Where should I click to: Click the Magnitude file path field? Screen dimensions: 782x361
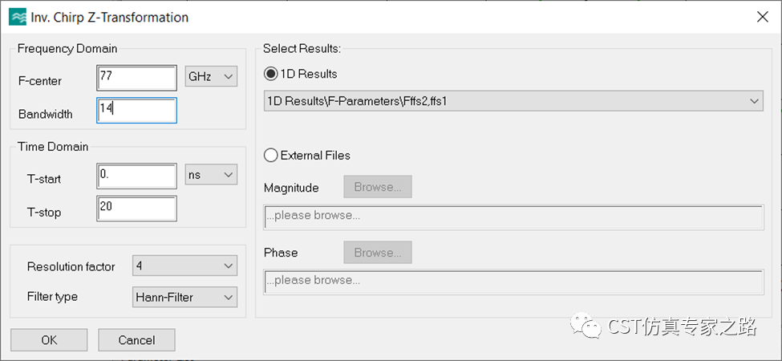[x=513, y=217]
